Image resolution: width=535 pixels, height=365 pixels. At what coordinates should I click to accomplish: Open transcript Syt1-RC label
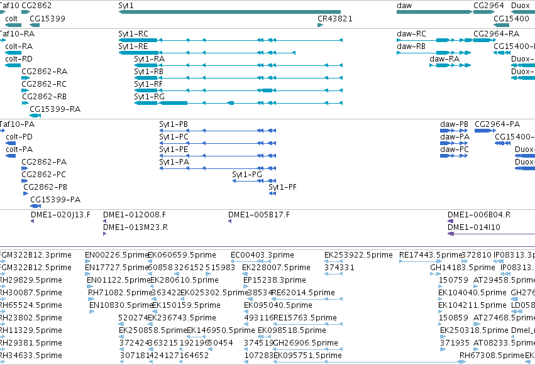[x=133, y=34]
